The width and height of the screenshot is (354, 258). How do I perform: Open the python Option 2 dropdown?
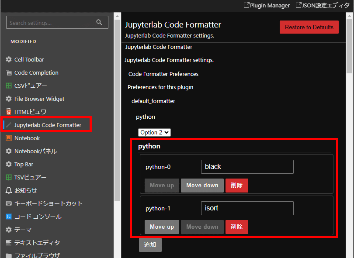(154, 132)
